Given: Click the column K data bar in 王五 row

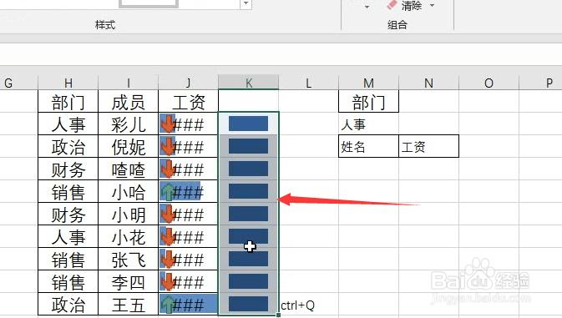Looking at the screenshot, I should coord(248,304).
